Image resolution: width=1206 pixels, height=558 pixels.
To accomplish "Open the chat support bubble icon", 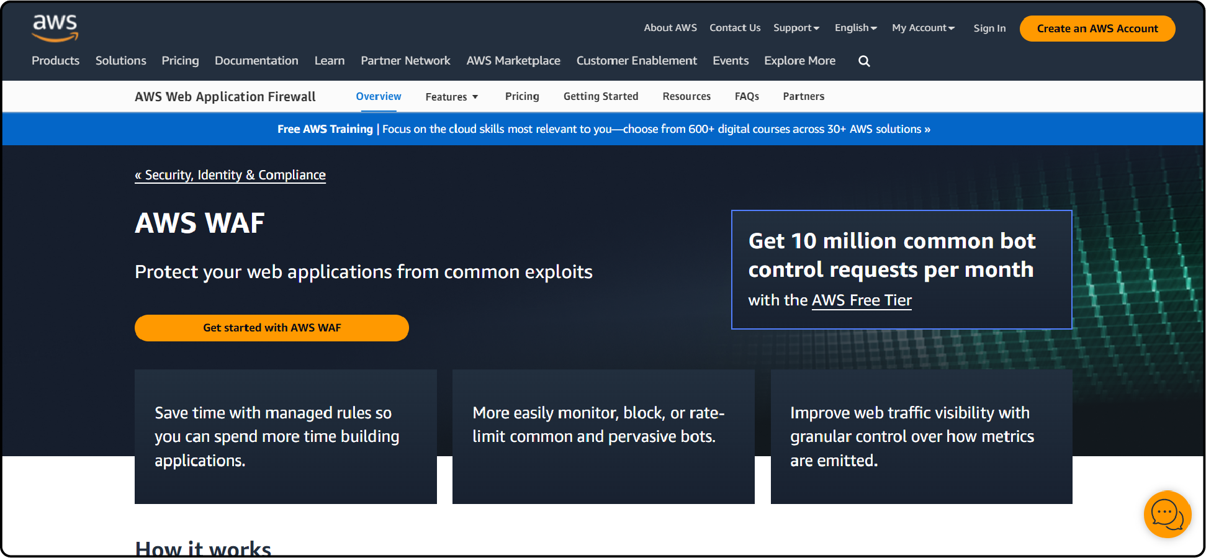I will pyautogui.click(x=1168, y=515).
